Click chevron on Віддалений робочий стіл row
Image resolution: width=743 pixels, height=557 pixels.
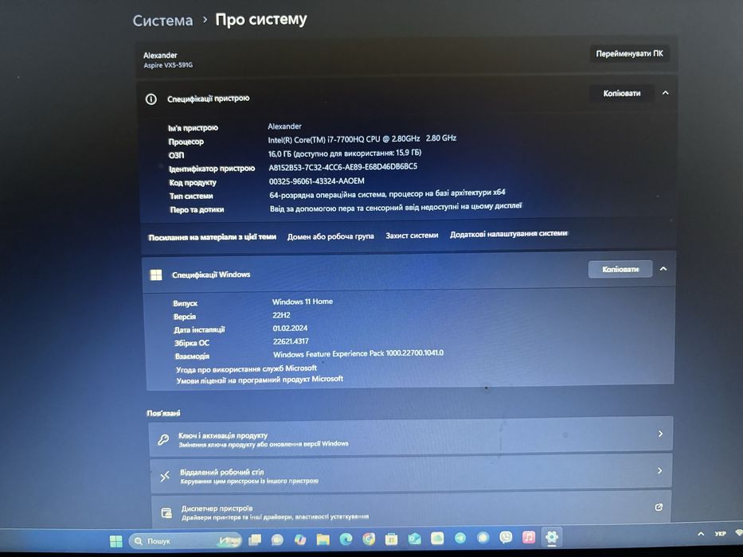click(659, 471)
